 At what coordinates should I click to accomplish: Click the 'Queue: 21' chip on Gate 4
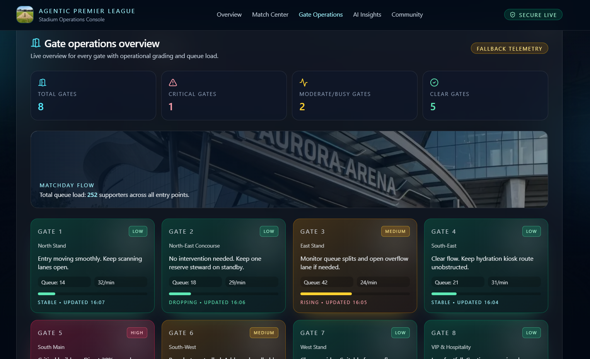coord(458,282)
